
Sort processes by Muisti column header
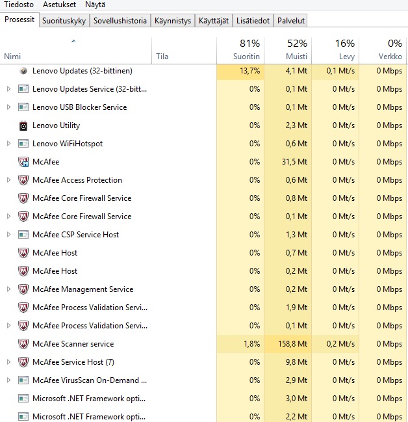coord(288,50)
